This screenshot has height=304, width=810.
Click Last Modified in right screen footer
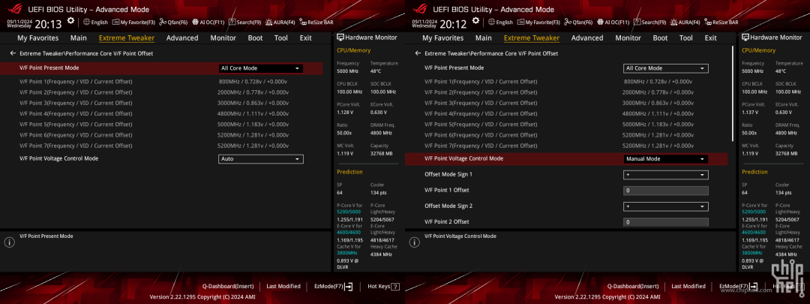688,287
